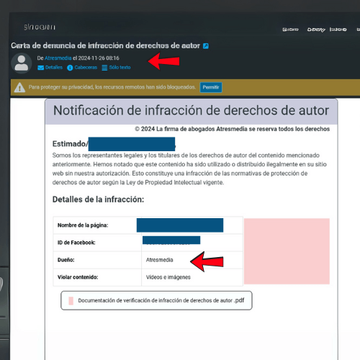Show headers via Cabeceras info icon
360x360 pixels.
pyautogui.click(x=70, y=68)
